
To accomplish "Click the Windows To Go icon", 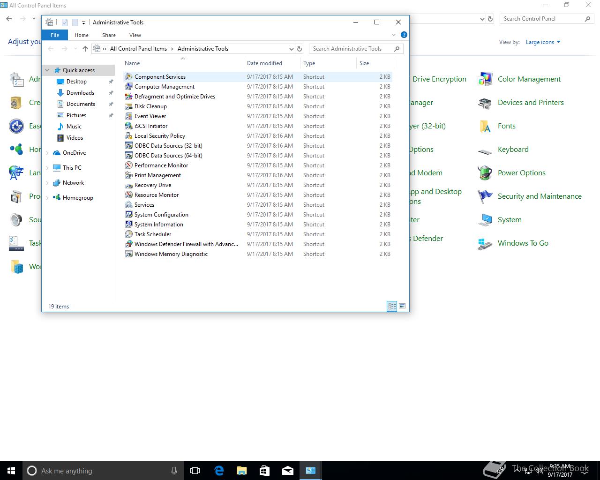I will coord(485,243).
